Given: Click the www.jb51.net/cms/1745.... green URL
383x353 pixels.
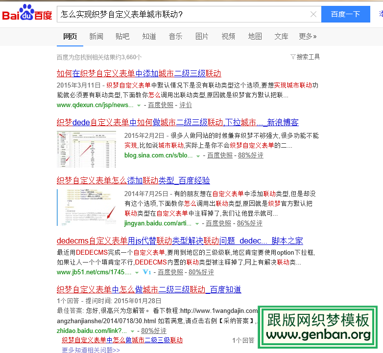Looking at the screenshot, I should [94, 272].
